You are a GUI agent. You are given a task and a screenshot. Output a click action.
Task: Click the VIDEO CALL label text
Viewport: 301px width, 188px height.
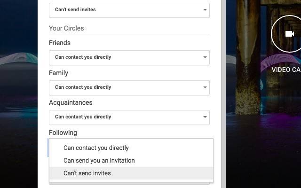tap(286, 70)
